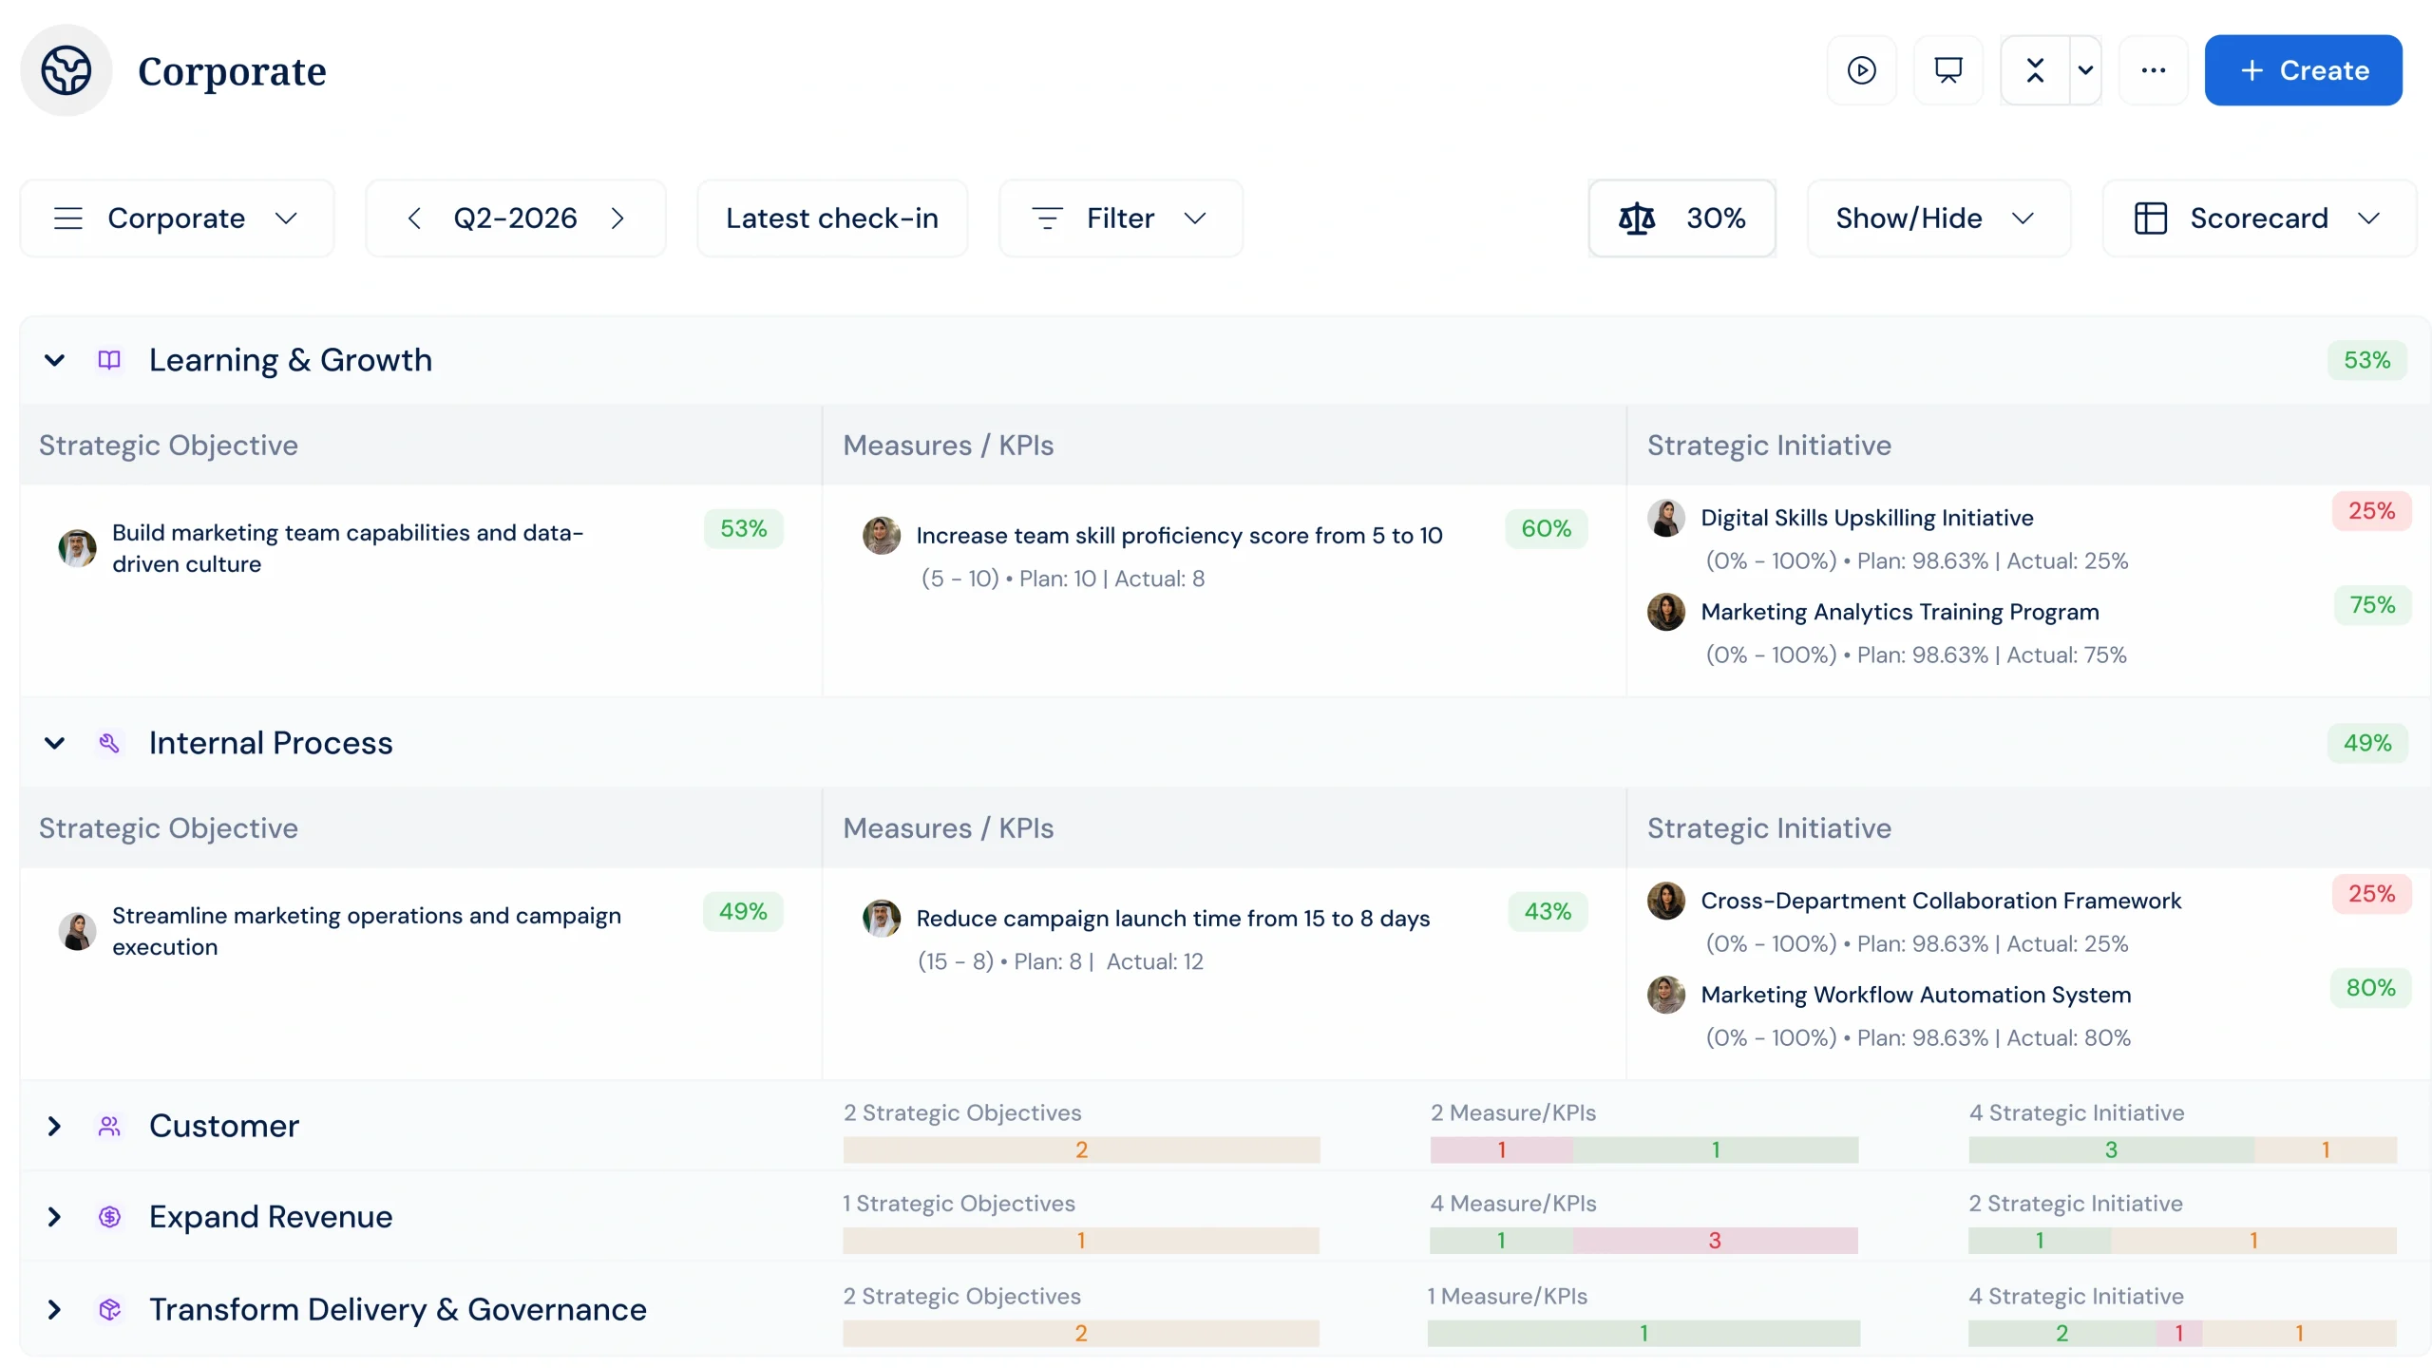The width and height of the screenshot is (2432, 1368).
Task: Click the Transform Delivery & Governance cube icon
Action: 109,1309
